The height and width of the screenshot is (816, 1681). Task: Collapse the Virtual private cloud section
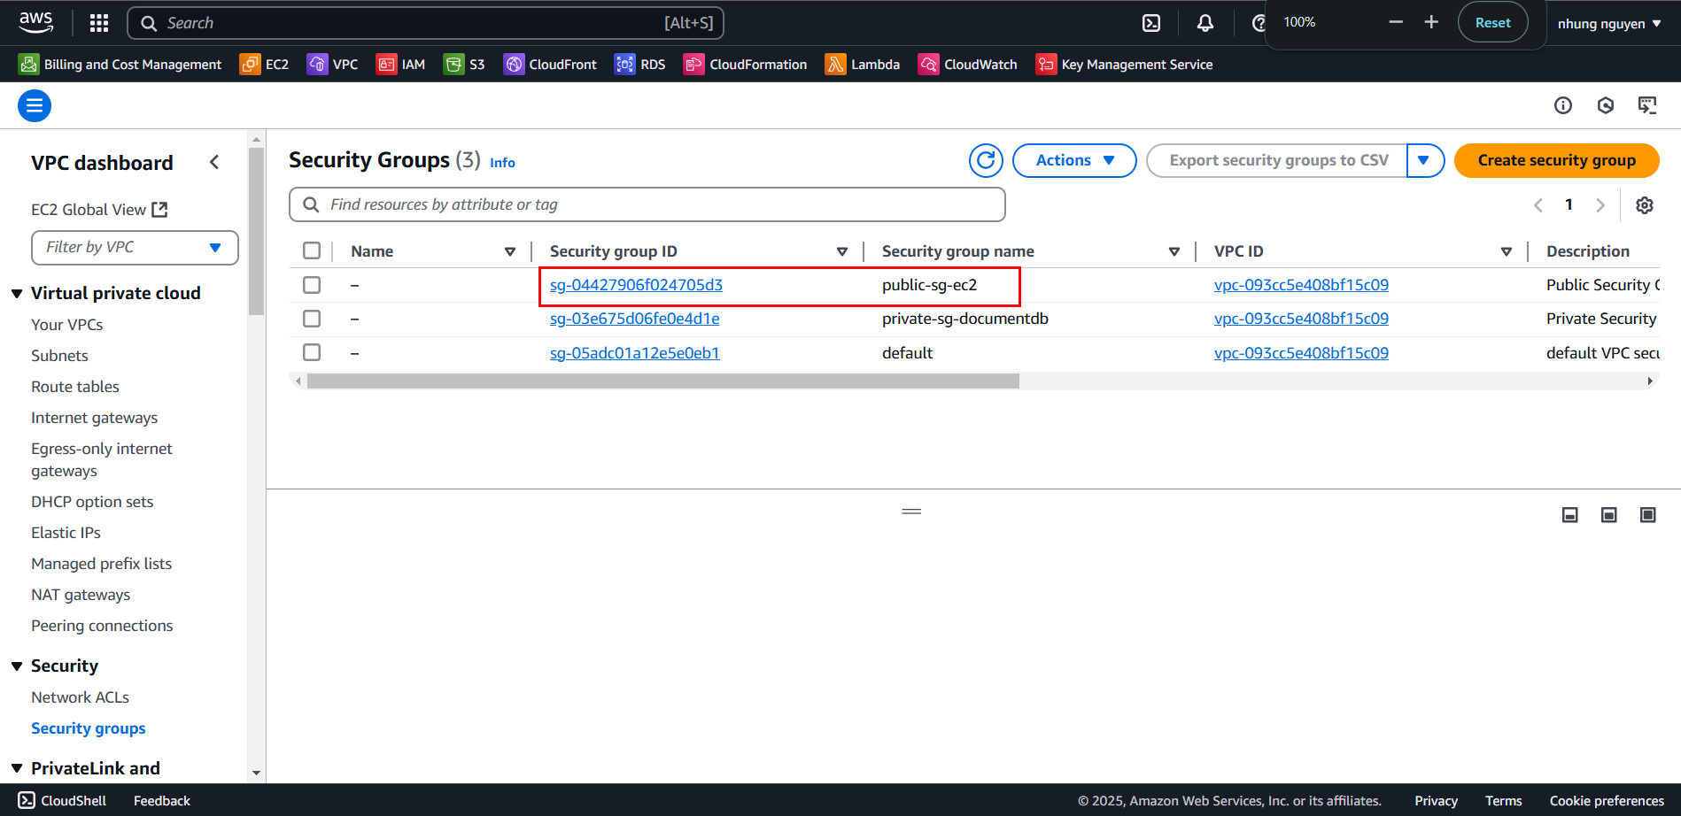pyautogui.click(x=17, y=293)
